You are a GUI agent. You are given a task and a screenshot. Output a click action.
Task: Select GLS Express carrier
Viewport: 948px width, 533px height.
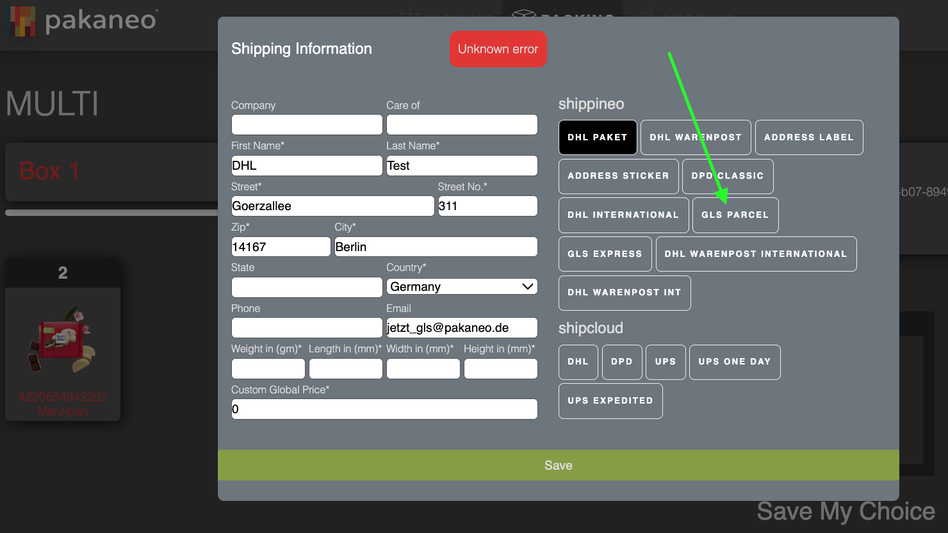point(605,254)
